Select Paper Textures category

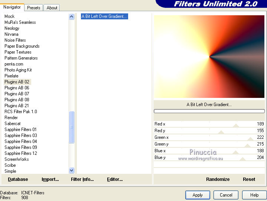point(18,52)
